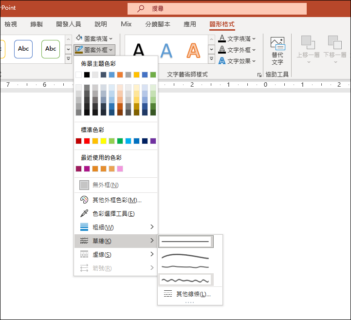The image size is (351, 320).
Task: Open the 草繪 sketched submenu
Action: click(x=116, y=241)
